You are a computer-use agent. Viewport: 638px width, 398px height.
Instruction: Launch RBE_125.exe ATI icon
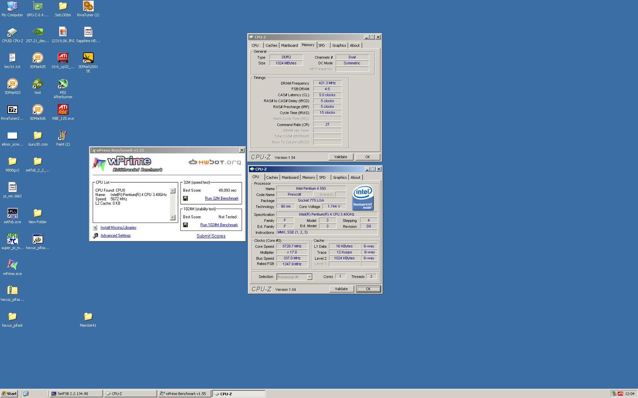tap(63, 110)
